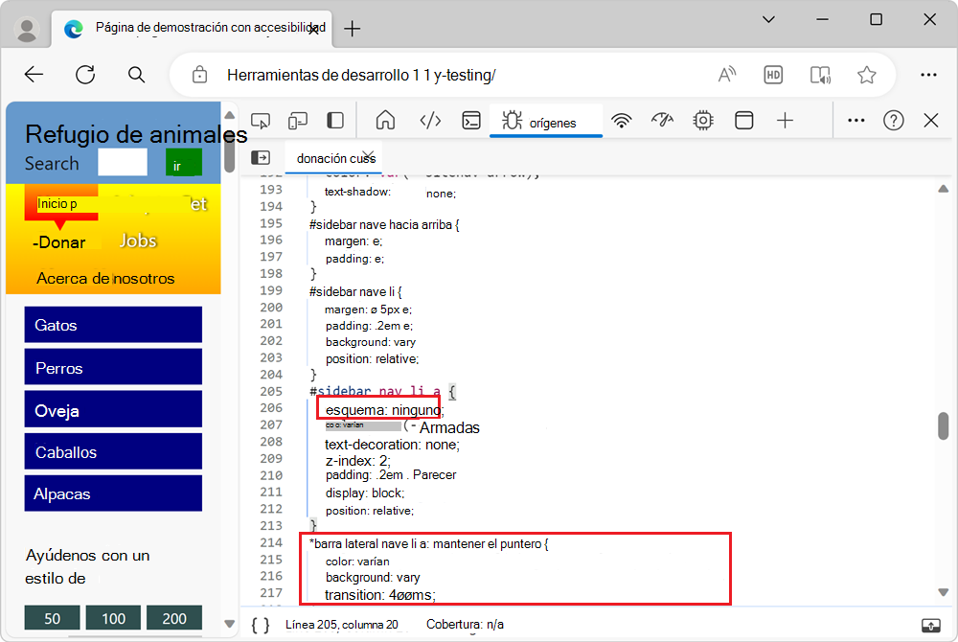
Task: Toggle device emulation mode
Action: point(298,121)
